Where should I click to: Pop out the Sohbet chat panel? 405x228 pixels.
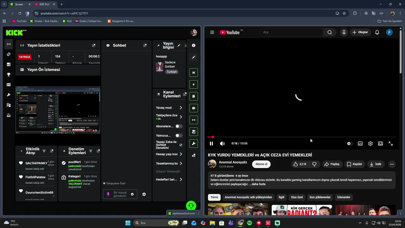click(145, 45)
